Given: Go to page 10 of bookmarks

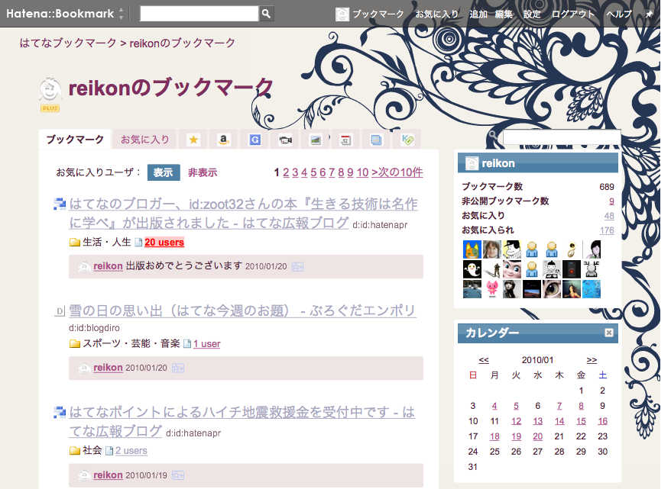Looking at the screenshot, I should (362, 172).
